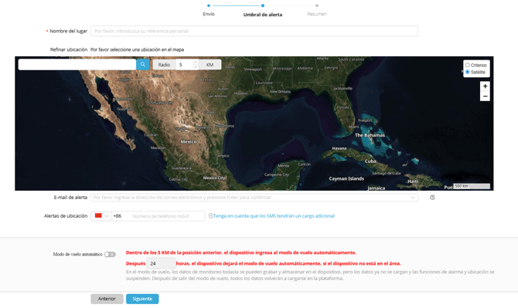This screenshot has height=308, width=518.
Task: Decrease the Radio value with down arrow
Action: [x=196, y=67]
